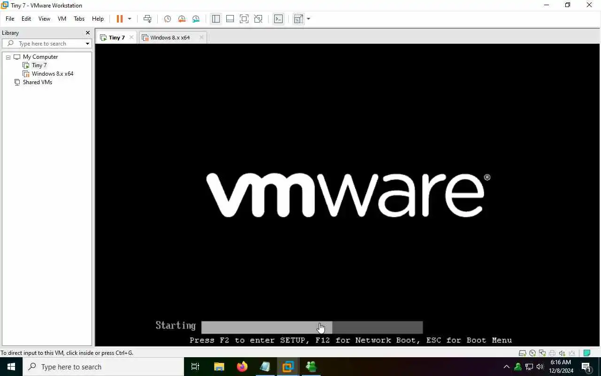601x376 pixels.
Task: Click the Starting boot progress bar
Action: coord(312,327)
